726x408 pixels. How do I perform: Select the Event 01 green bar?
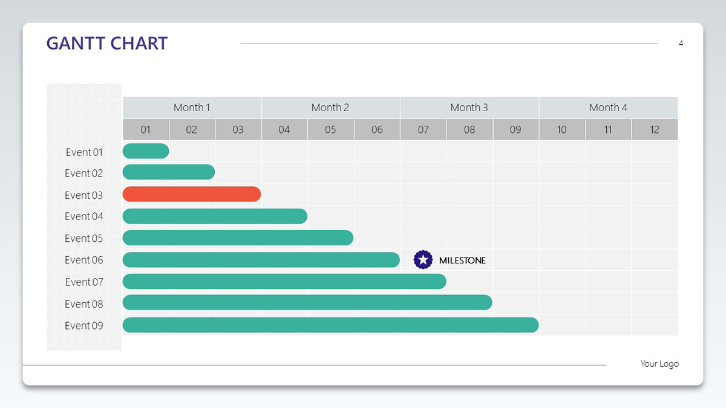pos(146,151)
